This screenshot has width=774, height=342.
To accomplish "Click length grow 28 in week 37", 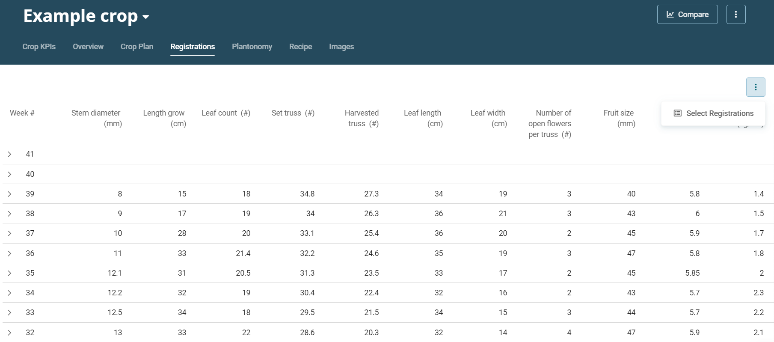I will click(182, 233).
